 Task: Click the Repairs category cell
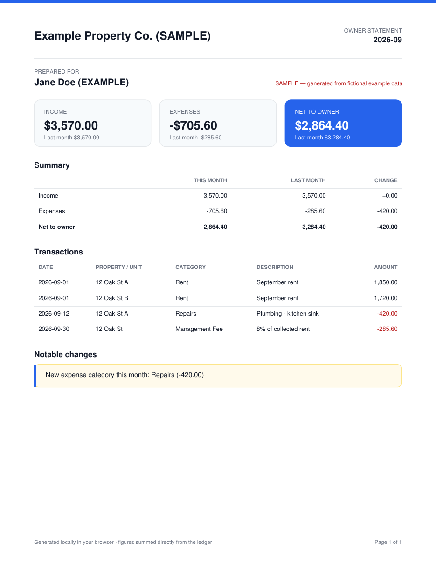pyautogui.click(x=186, y=314)
